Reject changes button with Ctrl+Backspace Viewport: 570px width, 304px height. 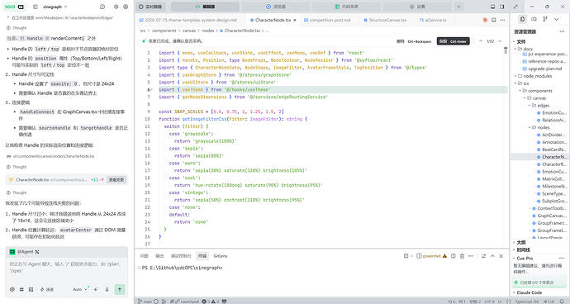pyautogui.click(x=414, y=41)
